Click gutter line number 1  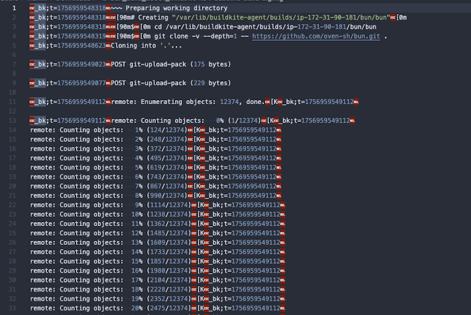[x=14, y=8]
